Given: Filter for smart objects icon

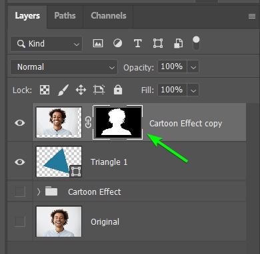Looking at the screenshot, I should [178, 43].
